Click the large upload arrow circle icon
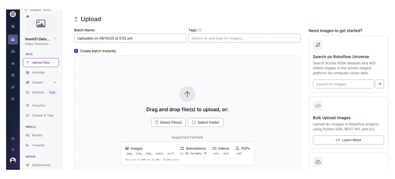The width and height of the screenshot is (395, 179). coord(187,94)
